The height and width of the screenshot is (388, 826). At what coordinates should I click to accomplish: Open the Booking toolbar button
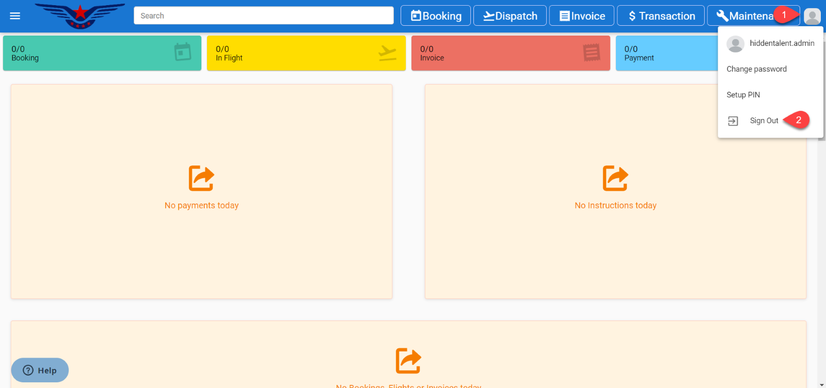(436, 16)
